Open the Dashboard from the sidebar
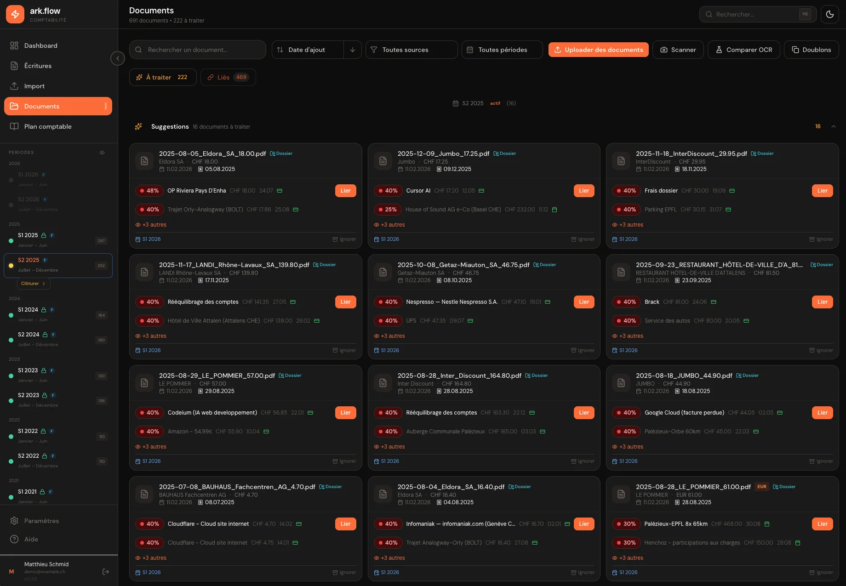This screenshot has width=846, height=586. [40, 46]
